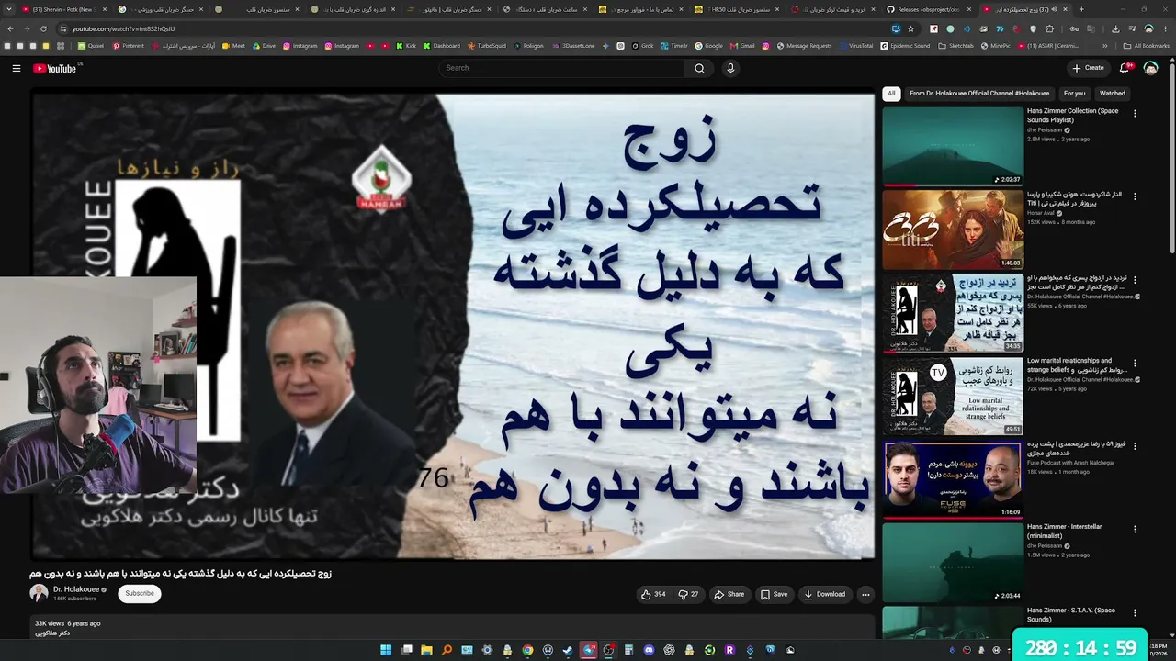This screenshot has height=661, width=1176.
Task: Select the Watched chip
Action: (x=1112, y=93)
